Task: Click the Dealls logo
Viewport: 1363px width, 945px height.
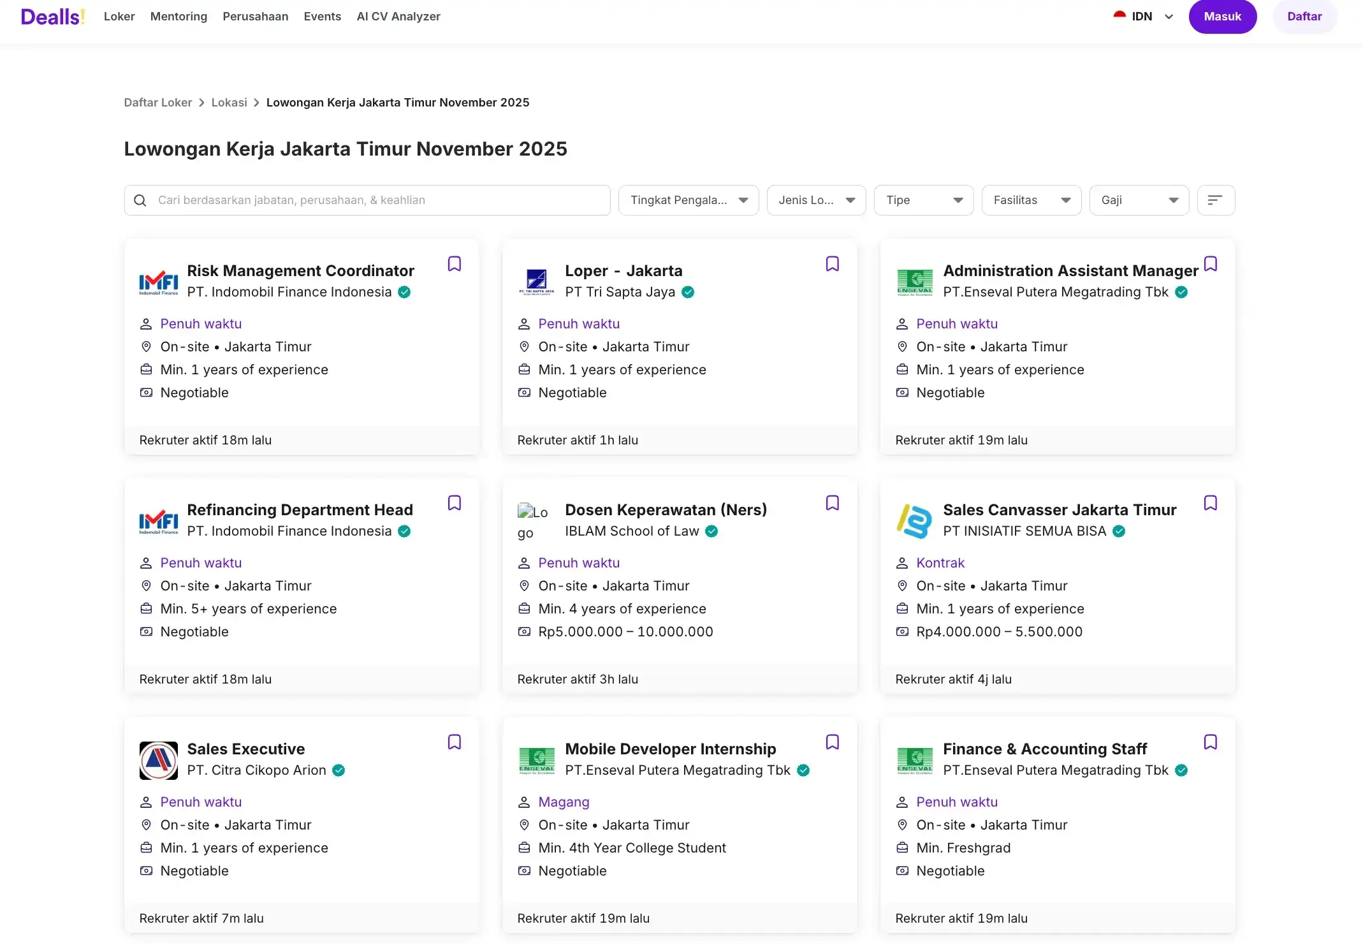Action: tap(53, 17)
